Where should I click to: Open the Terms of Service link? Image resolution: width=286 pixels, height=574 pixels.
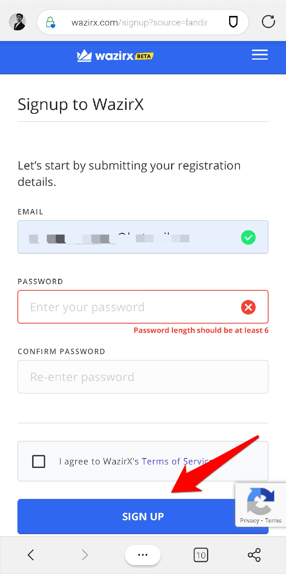pos(176,461)
